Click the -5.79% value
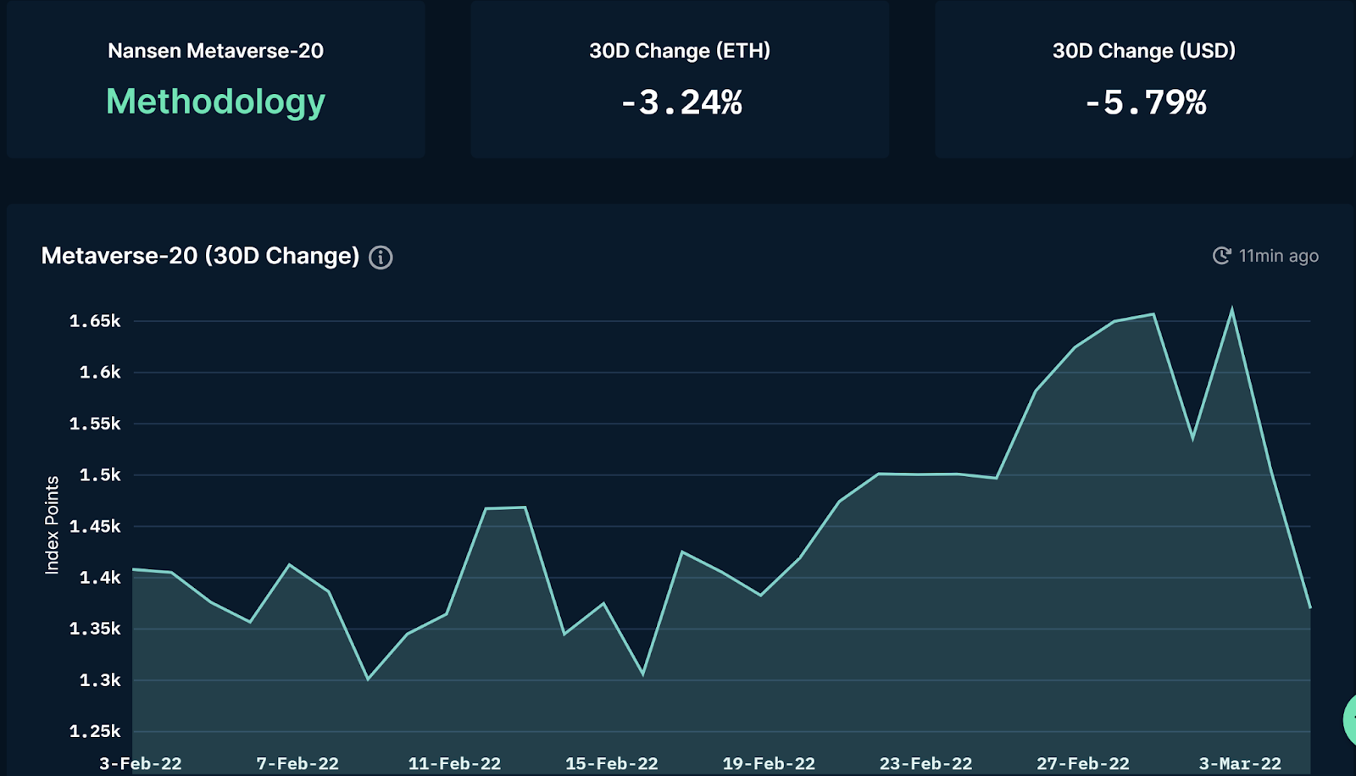Viewport: 1356px width, 776px height. (x=1146, y=103)
